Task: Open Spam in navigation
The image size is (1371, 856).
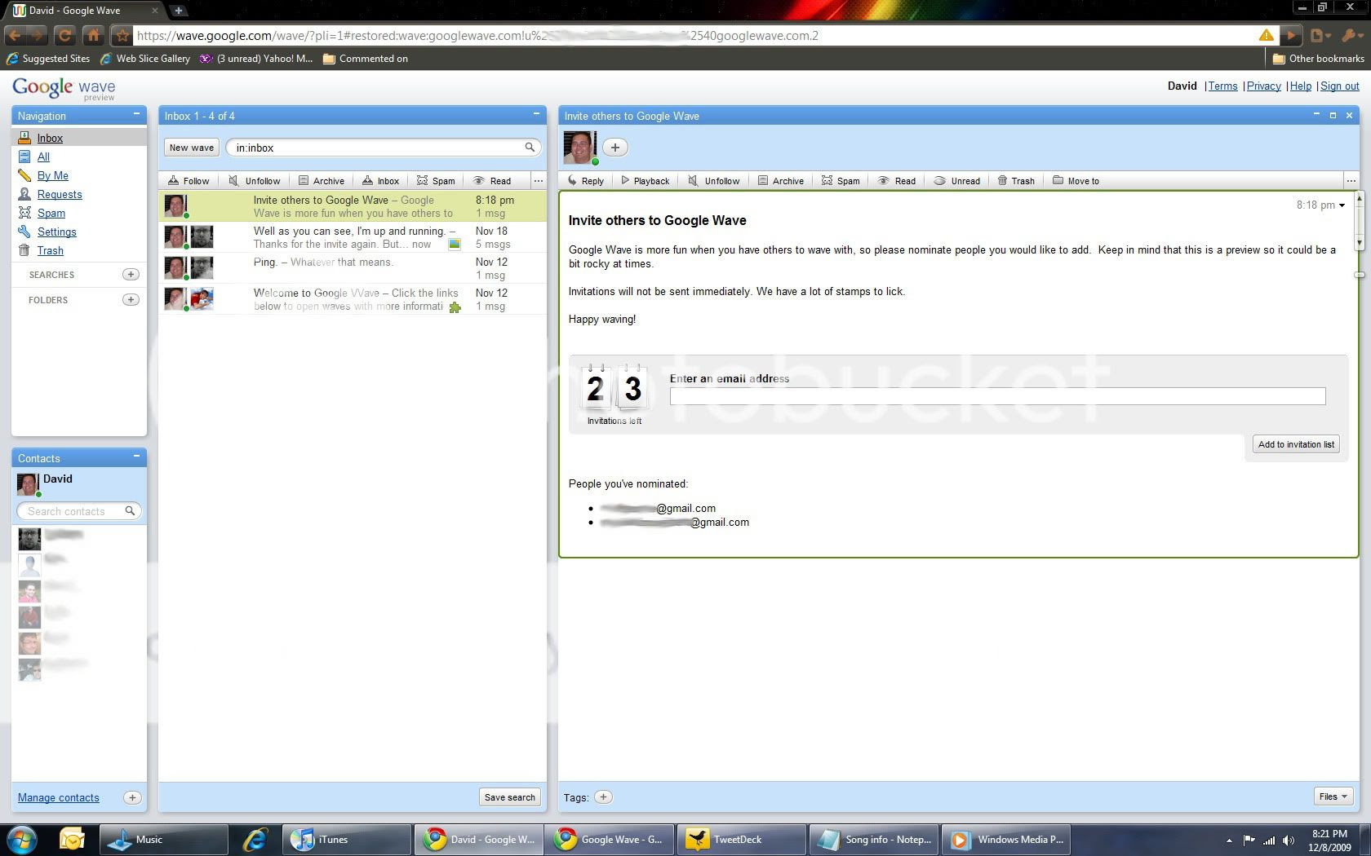Action: tap(51, 213)
